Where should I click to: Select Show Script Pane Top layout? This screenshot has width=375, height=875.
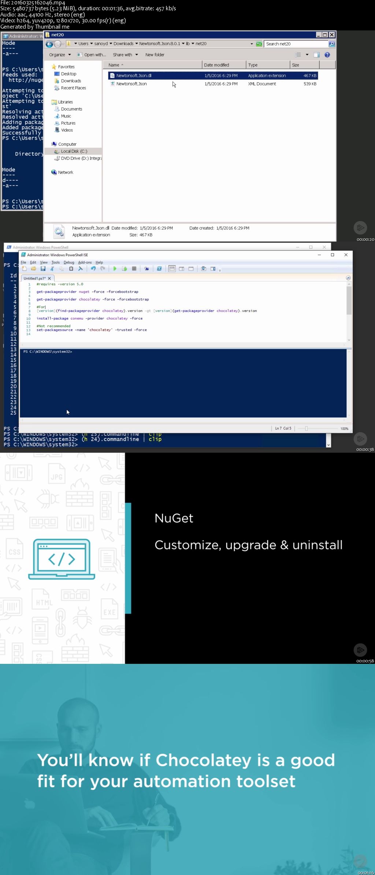tap(172, 269)
